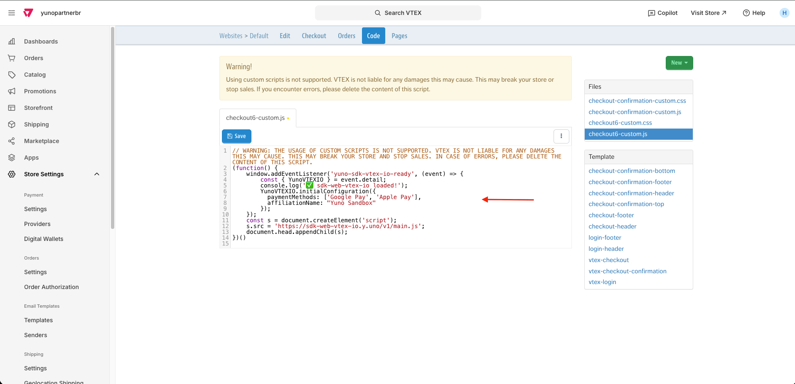Click the Storefront layout icon
795x384 pixels.
[x=12, y=108]
